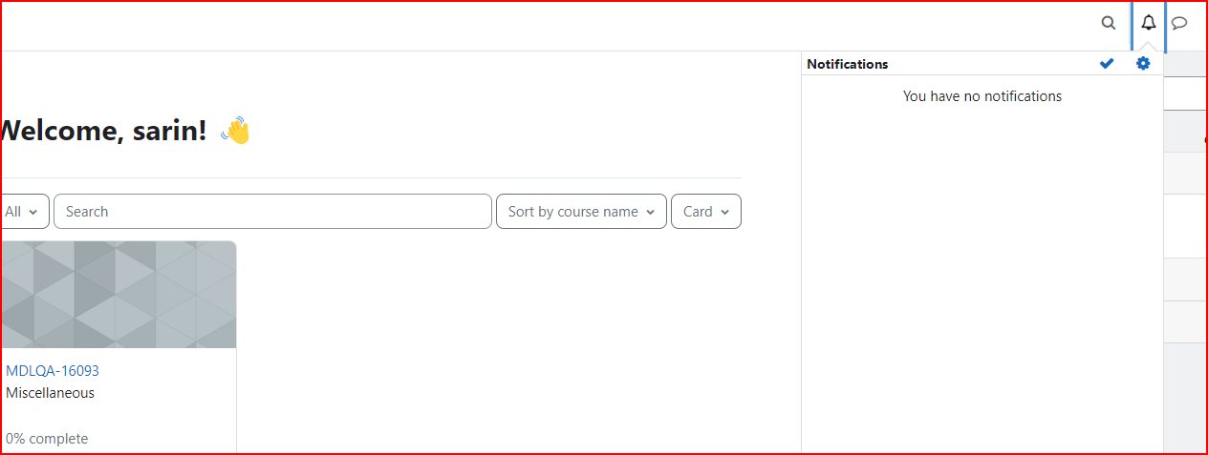The width and height of the screenshot is (1208, 455).
Task: Open the Card view dropdown
Action: pos(706,212)
